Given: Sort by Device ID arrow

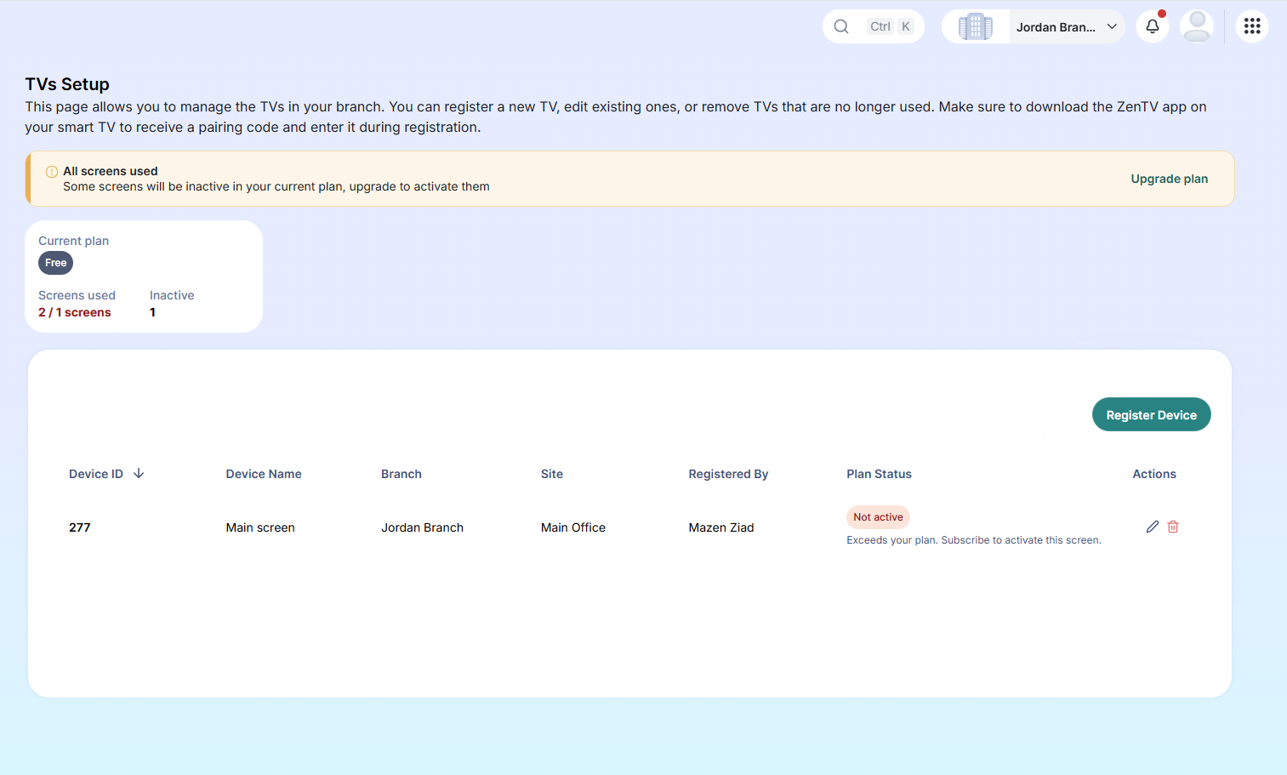Looking at the screenshot, I should coord(139,473).
